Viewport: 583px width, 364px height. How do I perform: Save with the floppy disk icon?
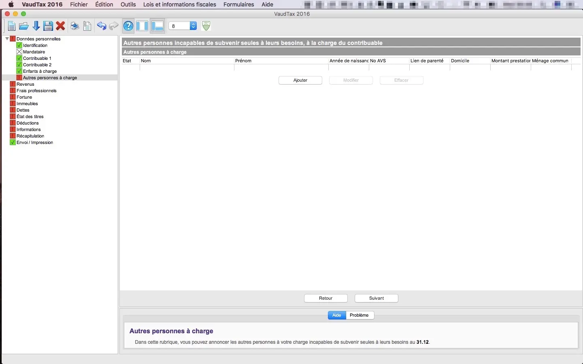coord(48,26)
